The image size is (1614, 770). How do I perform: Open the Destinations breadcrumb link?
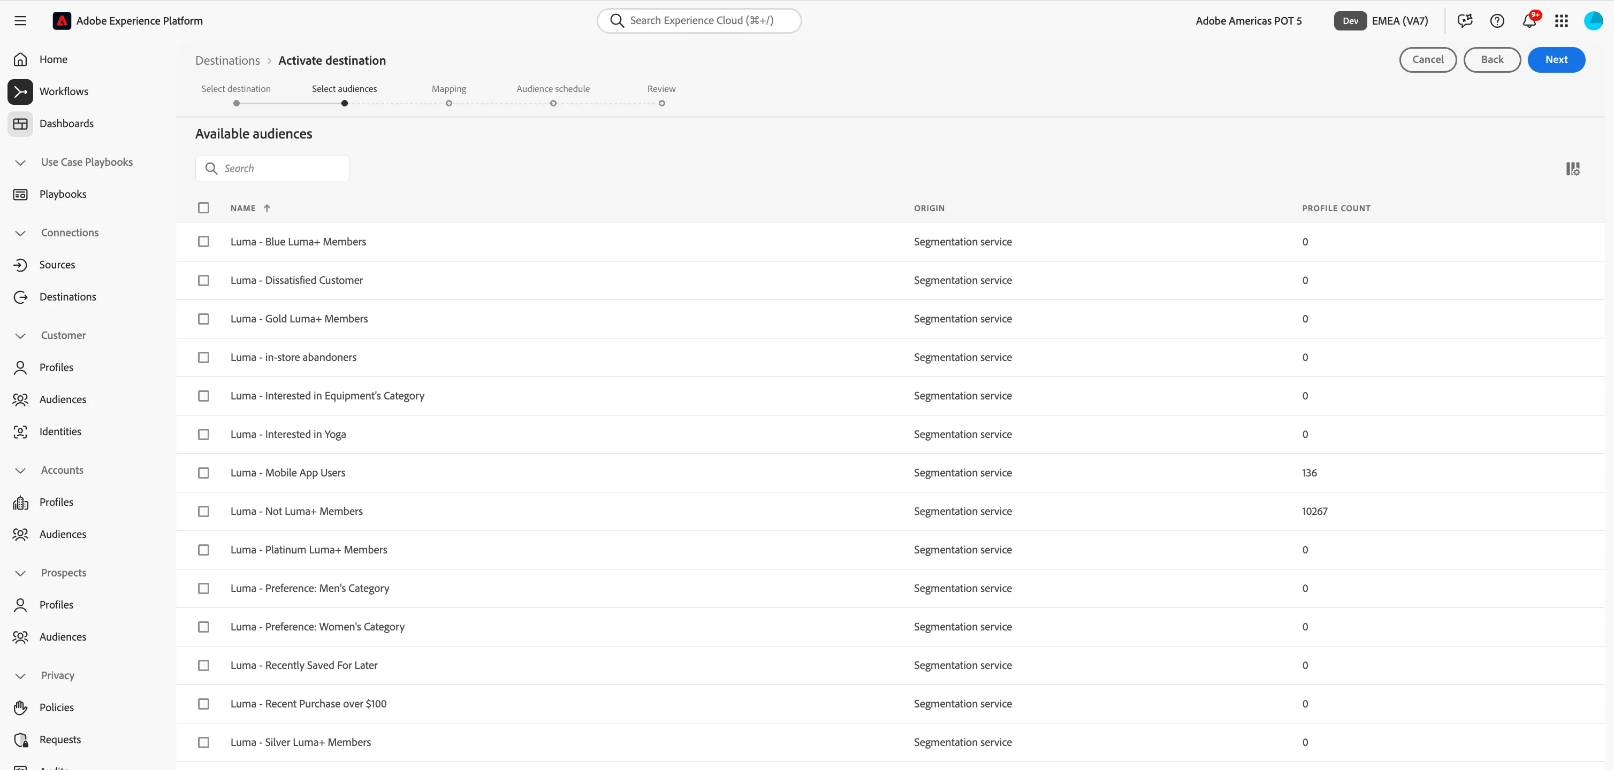(x=227, y=61)
